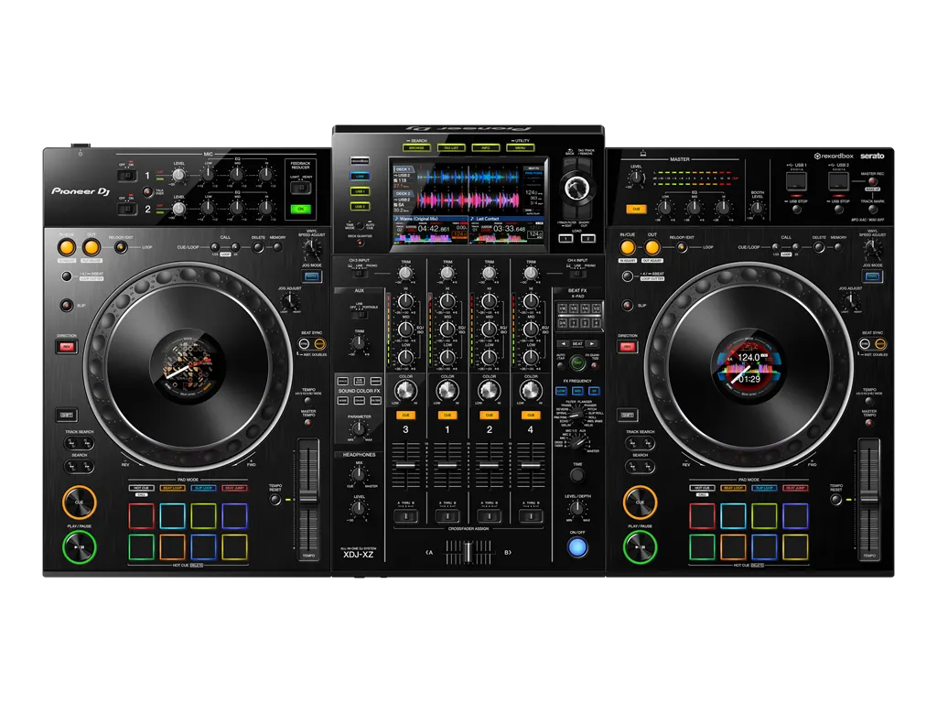The height and width of the screenshot is (703, 937).
Task: Toggle SLIP mode on right deck
Action: (628, 305)
